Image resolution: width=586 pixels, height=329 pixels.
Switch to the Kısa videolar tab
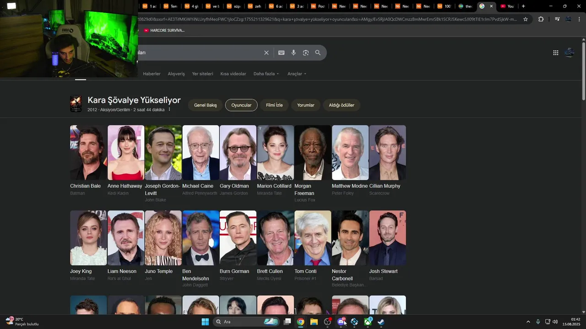(x=233, y=74)
